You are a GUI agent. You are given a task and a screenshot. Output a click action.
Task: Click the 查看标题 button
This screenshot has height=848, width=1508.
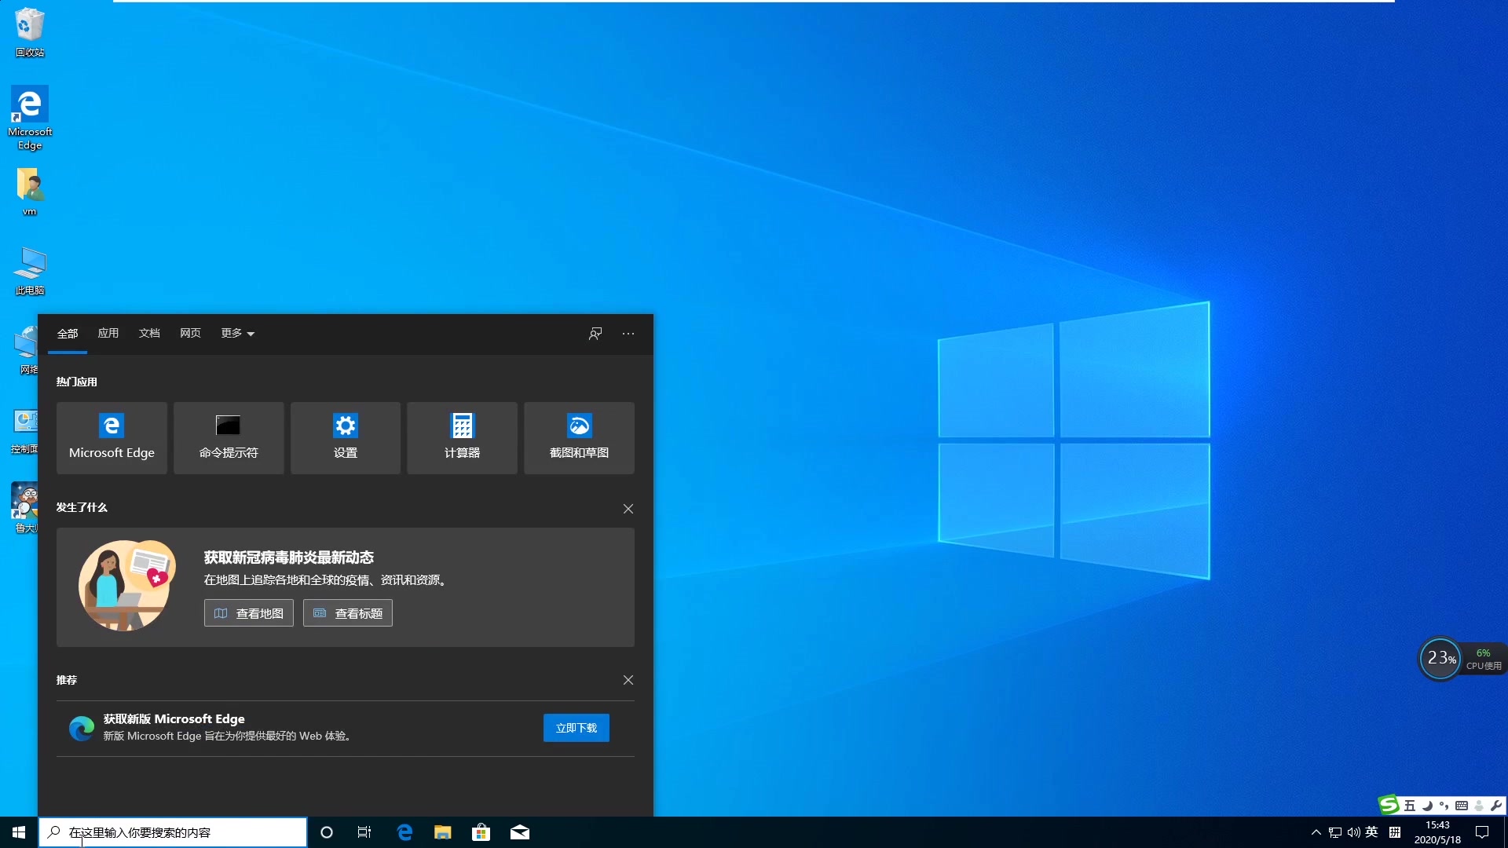(x=348, y=613)
